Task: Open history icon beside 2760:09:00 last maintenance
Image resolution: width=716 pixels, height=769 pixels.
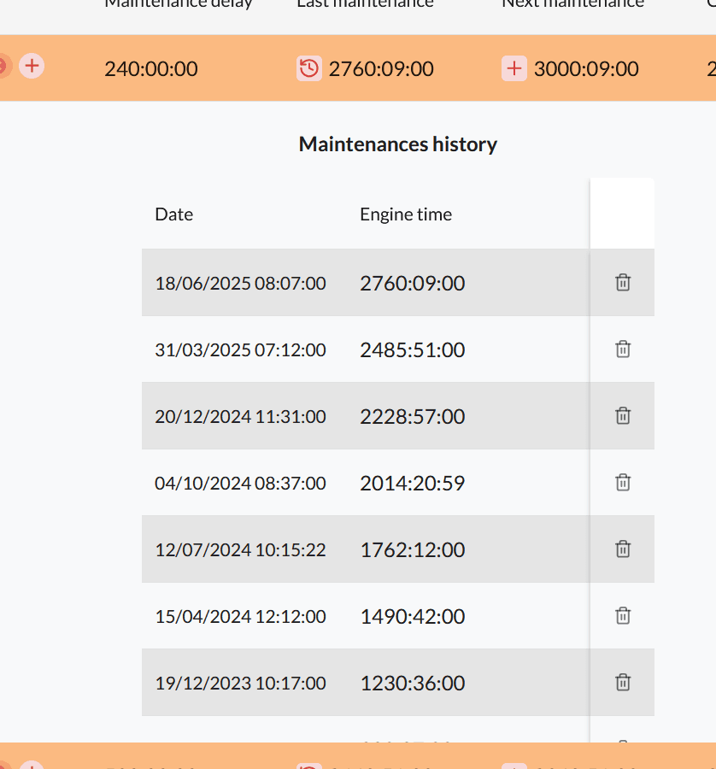Action: coord(309,68)
